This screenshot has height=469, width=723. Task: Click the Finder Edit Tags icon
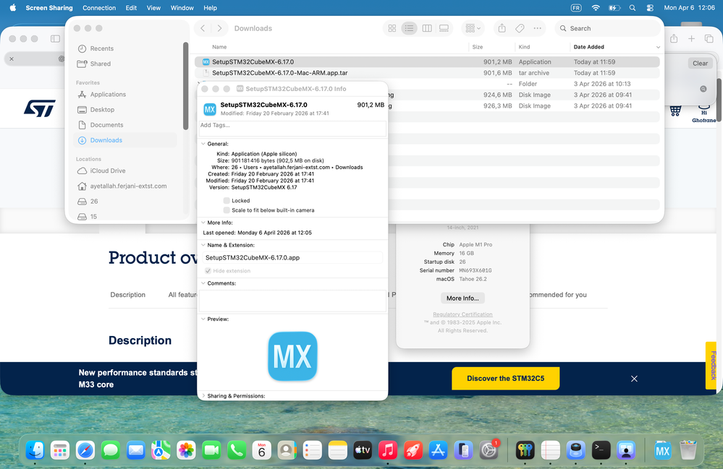pos(520,28)
